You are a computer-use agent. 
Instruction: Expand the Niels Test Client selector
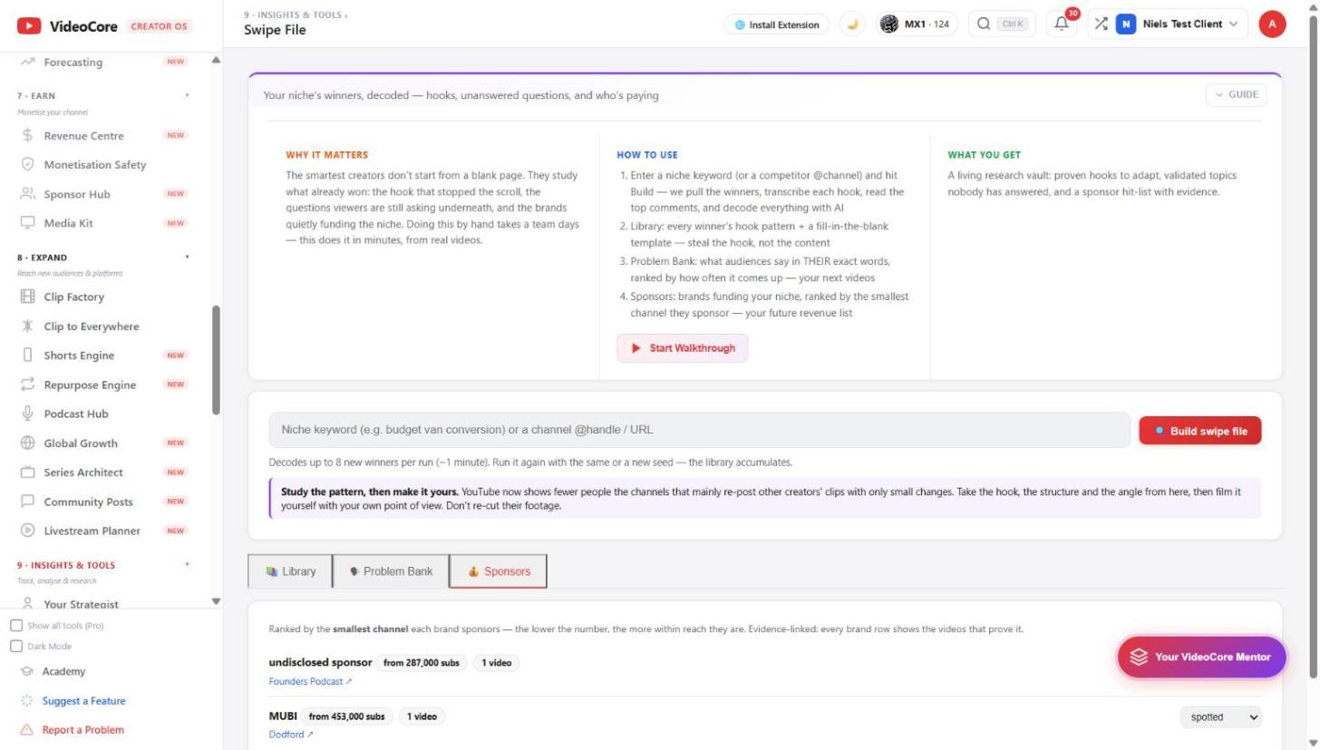pos(1177,24)
